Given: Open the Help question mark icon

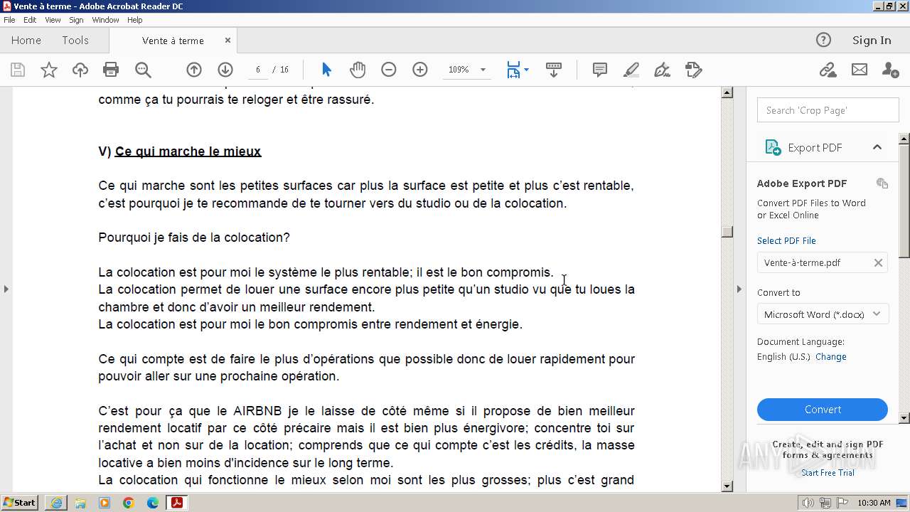Looking at the screenshot, I should [823, 40].
